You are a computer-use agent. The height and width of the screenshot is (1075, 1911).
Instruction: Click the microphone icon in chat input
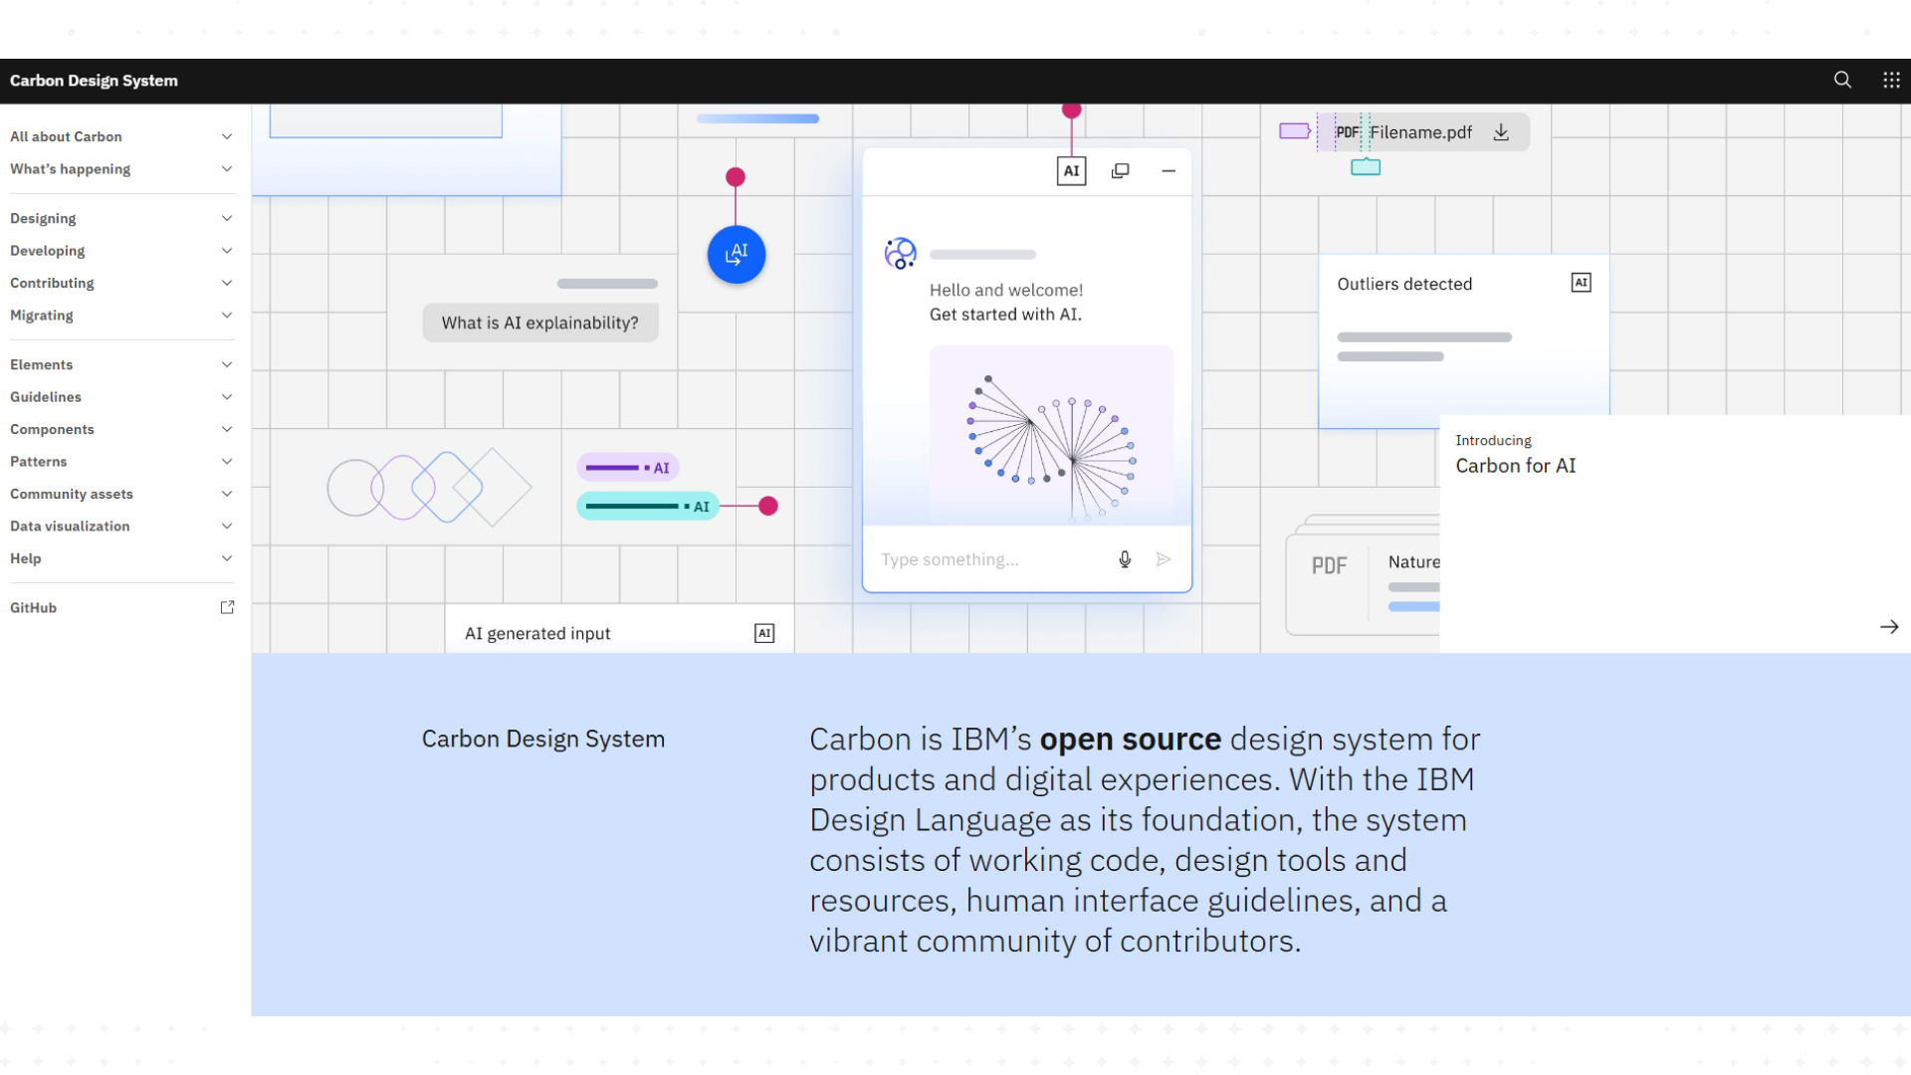pos(1125,559)
